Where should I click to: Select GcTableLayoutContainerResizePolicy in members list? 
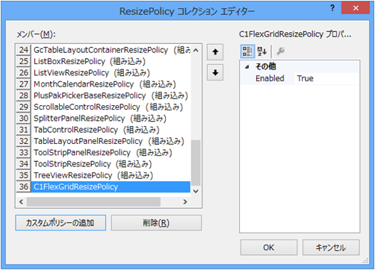click(111, 50)
